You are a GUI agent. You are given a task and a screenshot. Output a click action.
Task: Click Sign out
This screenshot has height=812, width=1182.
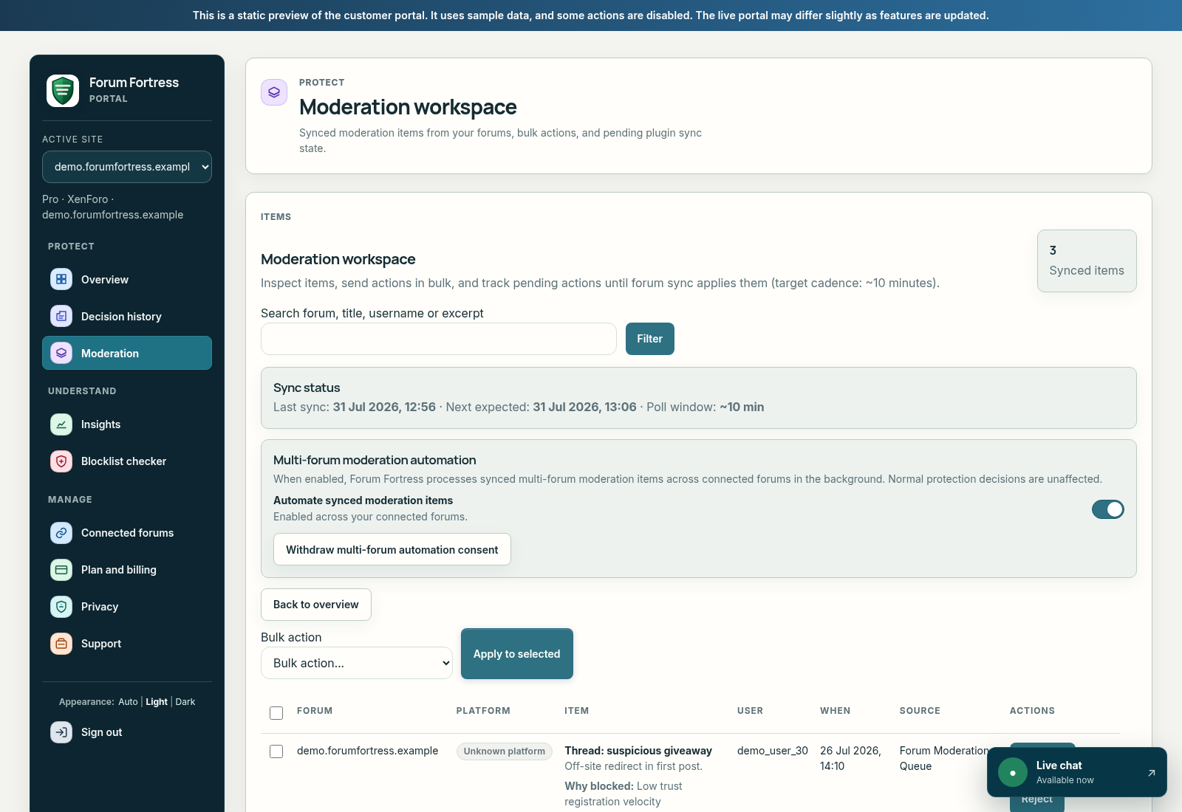127,732
